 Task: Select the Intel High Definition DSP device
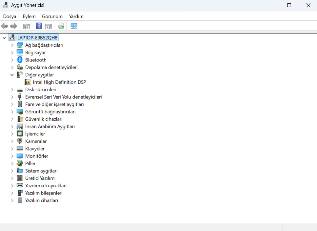(x=59, y=82)
